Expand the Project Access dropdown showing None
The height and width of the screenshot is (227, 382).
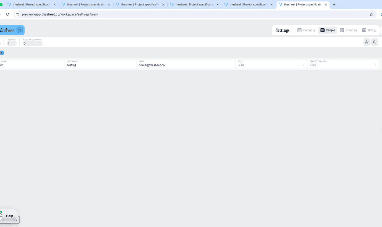point(343,64)
